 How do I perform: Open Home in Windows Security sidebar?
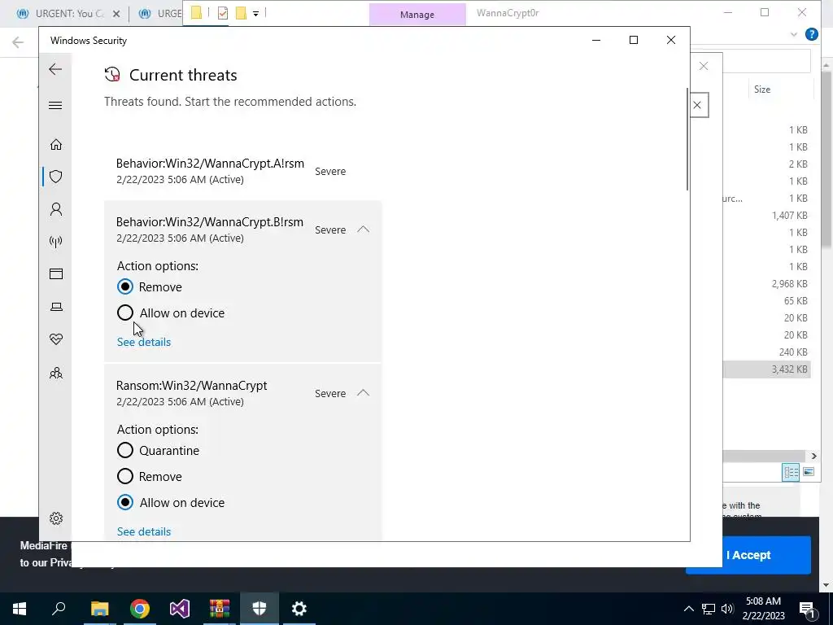(56, 145)
